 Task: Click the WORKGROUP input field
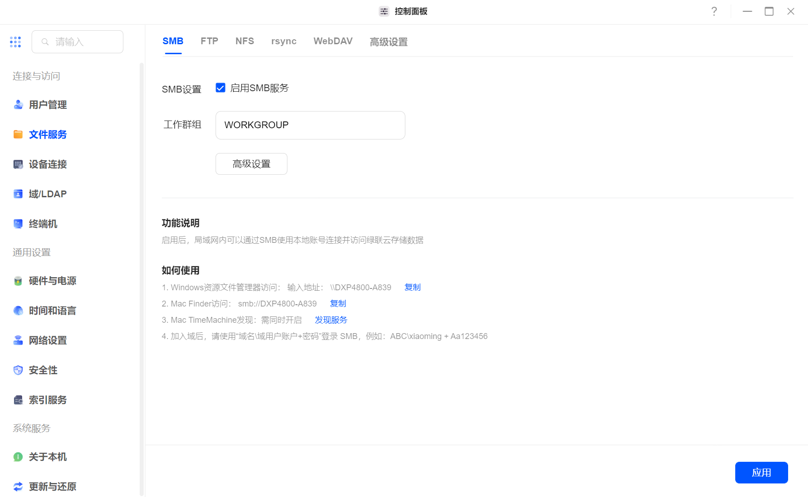310,125
